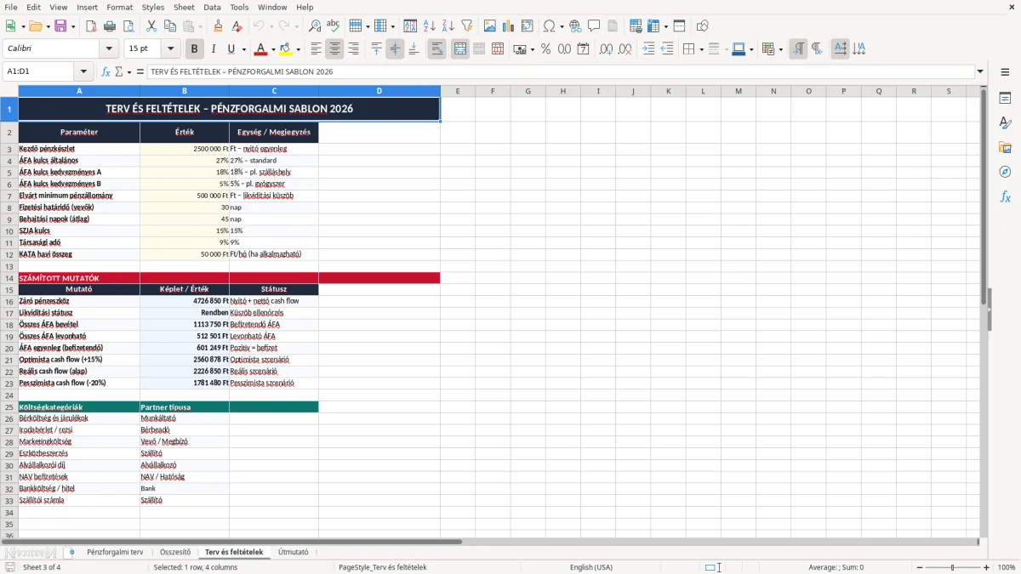Image resolution: width=1021 pixels, height=574 pixels.
Task: Open background color dropdown arrow
Action: tap(298, 49)
